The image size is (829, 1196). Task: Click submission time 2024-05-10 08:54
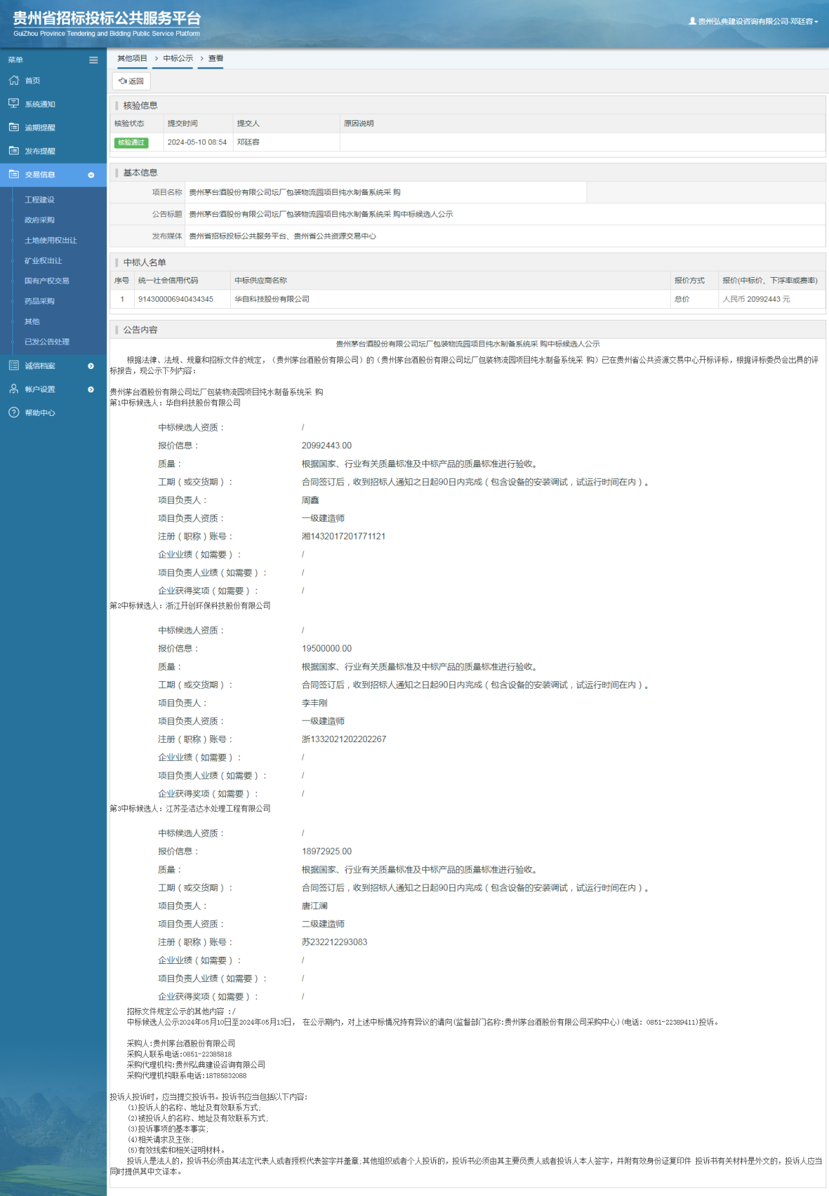pos(197,142)
